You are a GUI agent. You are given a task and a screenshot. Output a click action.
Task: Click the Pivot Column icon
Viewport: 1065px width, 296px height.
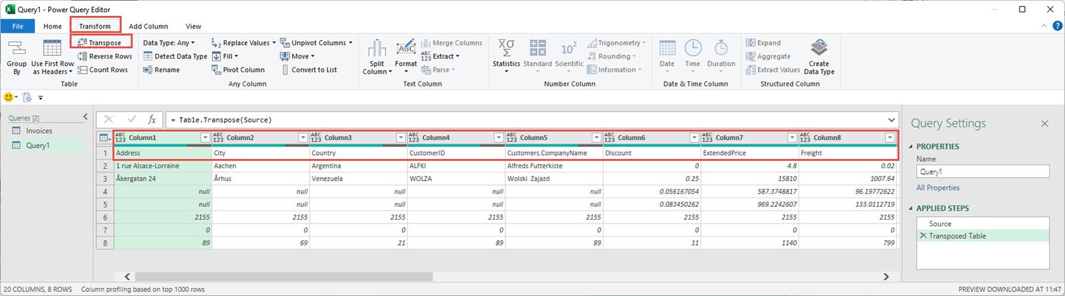click(216, 70)
